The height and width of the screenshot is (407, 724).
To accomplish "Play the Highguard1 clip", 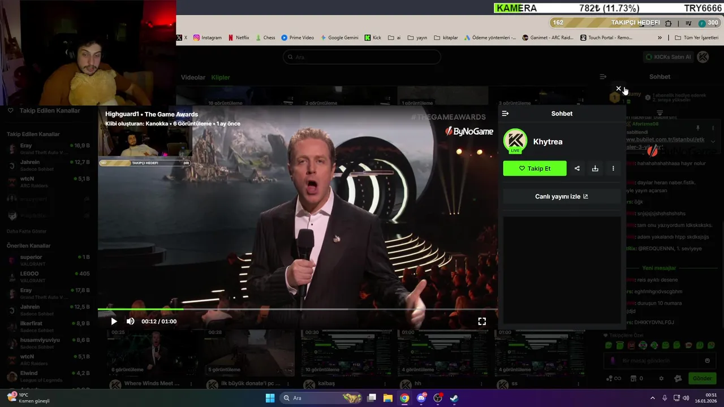I will (114, 321).
